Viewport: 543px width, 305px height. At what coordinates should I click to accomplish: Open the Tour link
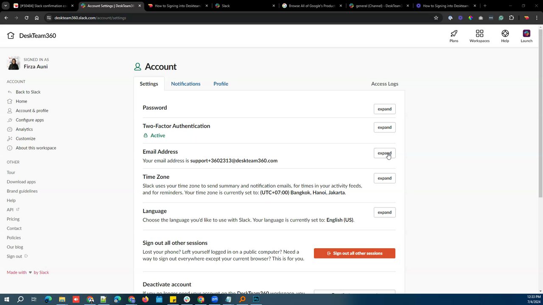point(11,172)
